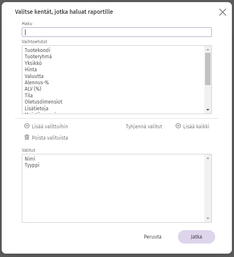Click the up arrow of the Vaihtoehdot scrollbar
The height and width of the screenshot is (257, 234).
coord(208,49)
